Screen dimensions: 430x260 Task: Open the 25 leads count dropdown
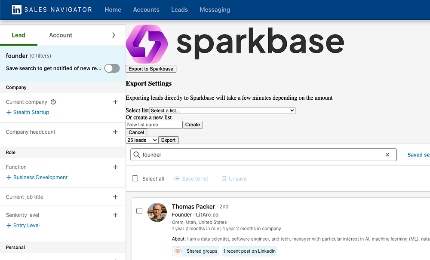tap(142, 140)
